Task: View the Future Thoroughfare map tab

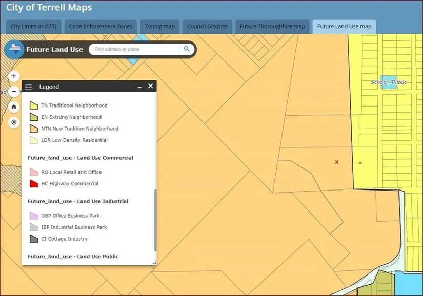Action: (x=272, y=27)
